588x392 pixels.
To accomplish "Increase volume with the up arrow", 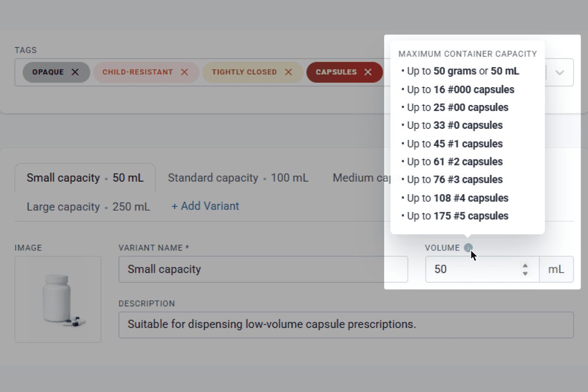I will tap(525, 265).
